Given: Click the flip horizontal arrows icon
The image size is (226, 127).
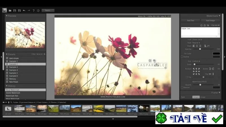Looking at the screenshot, I should click(x=210, y=74).
